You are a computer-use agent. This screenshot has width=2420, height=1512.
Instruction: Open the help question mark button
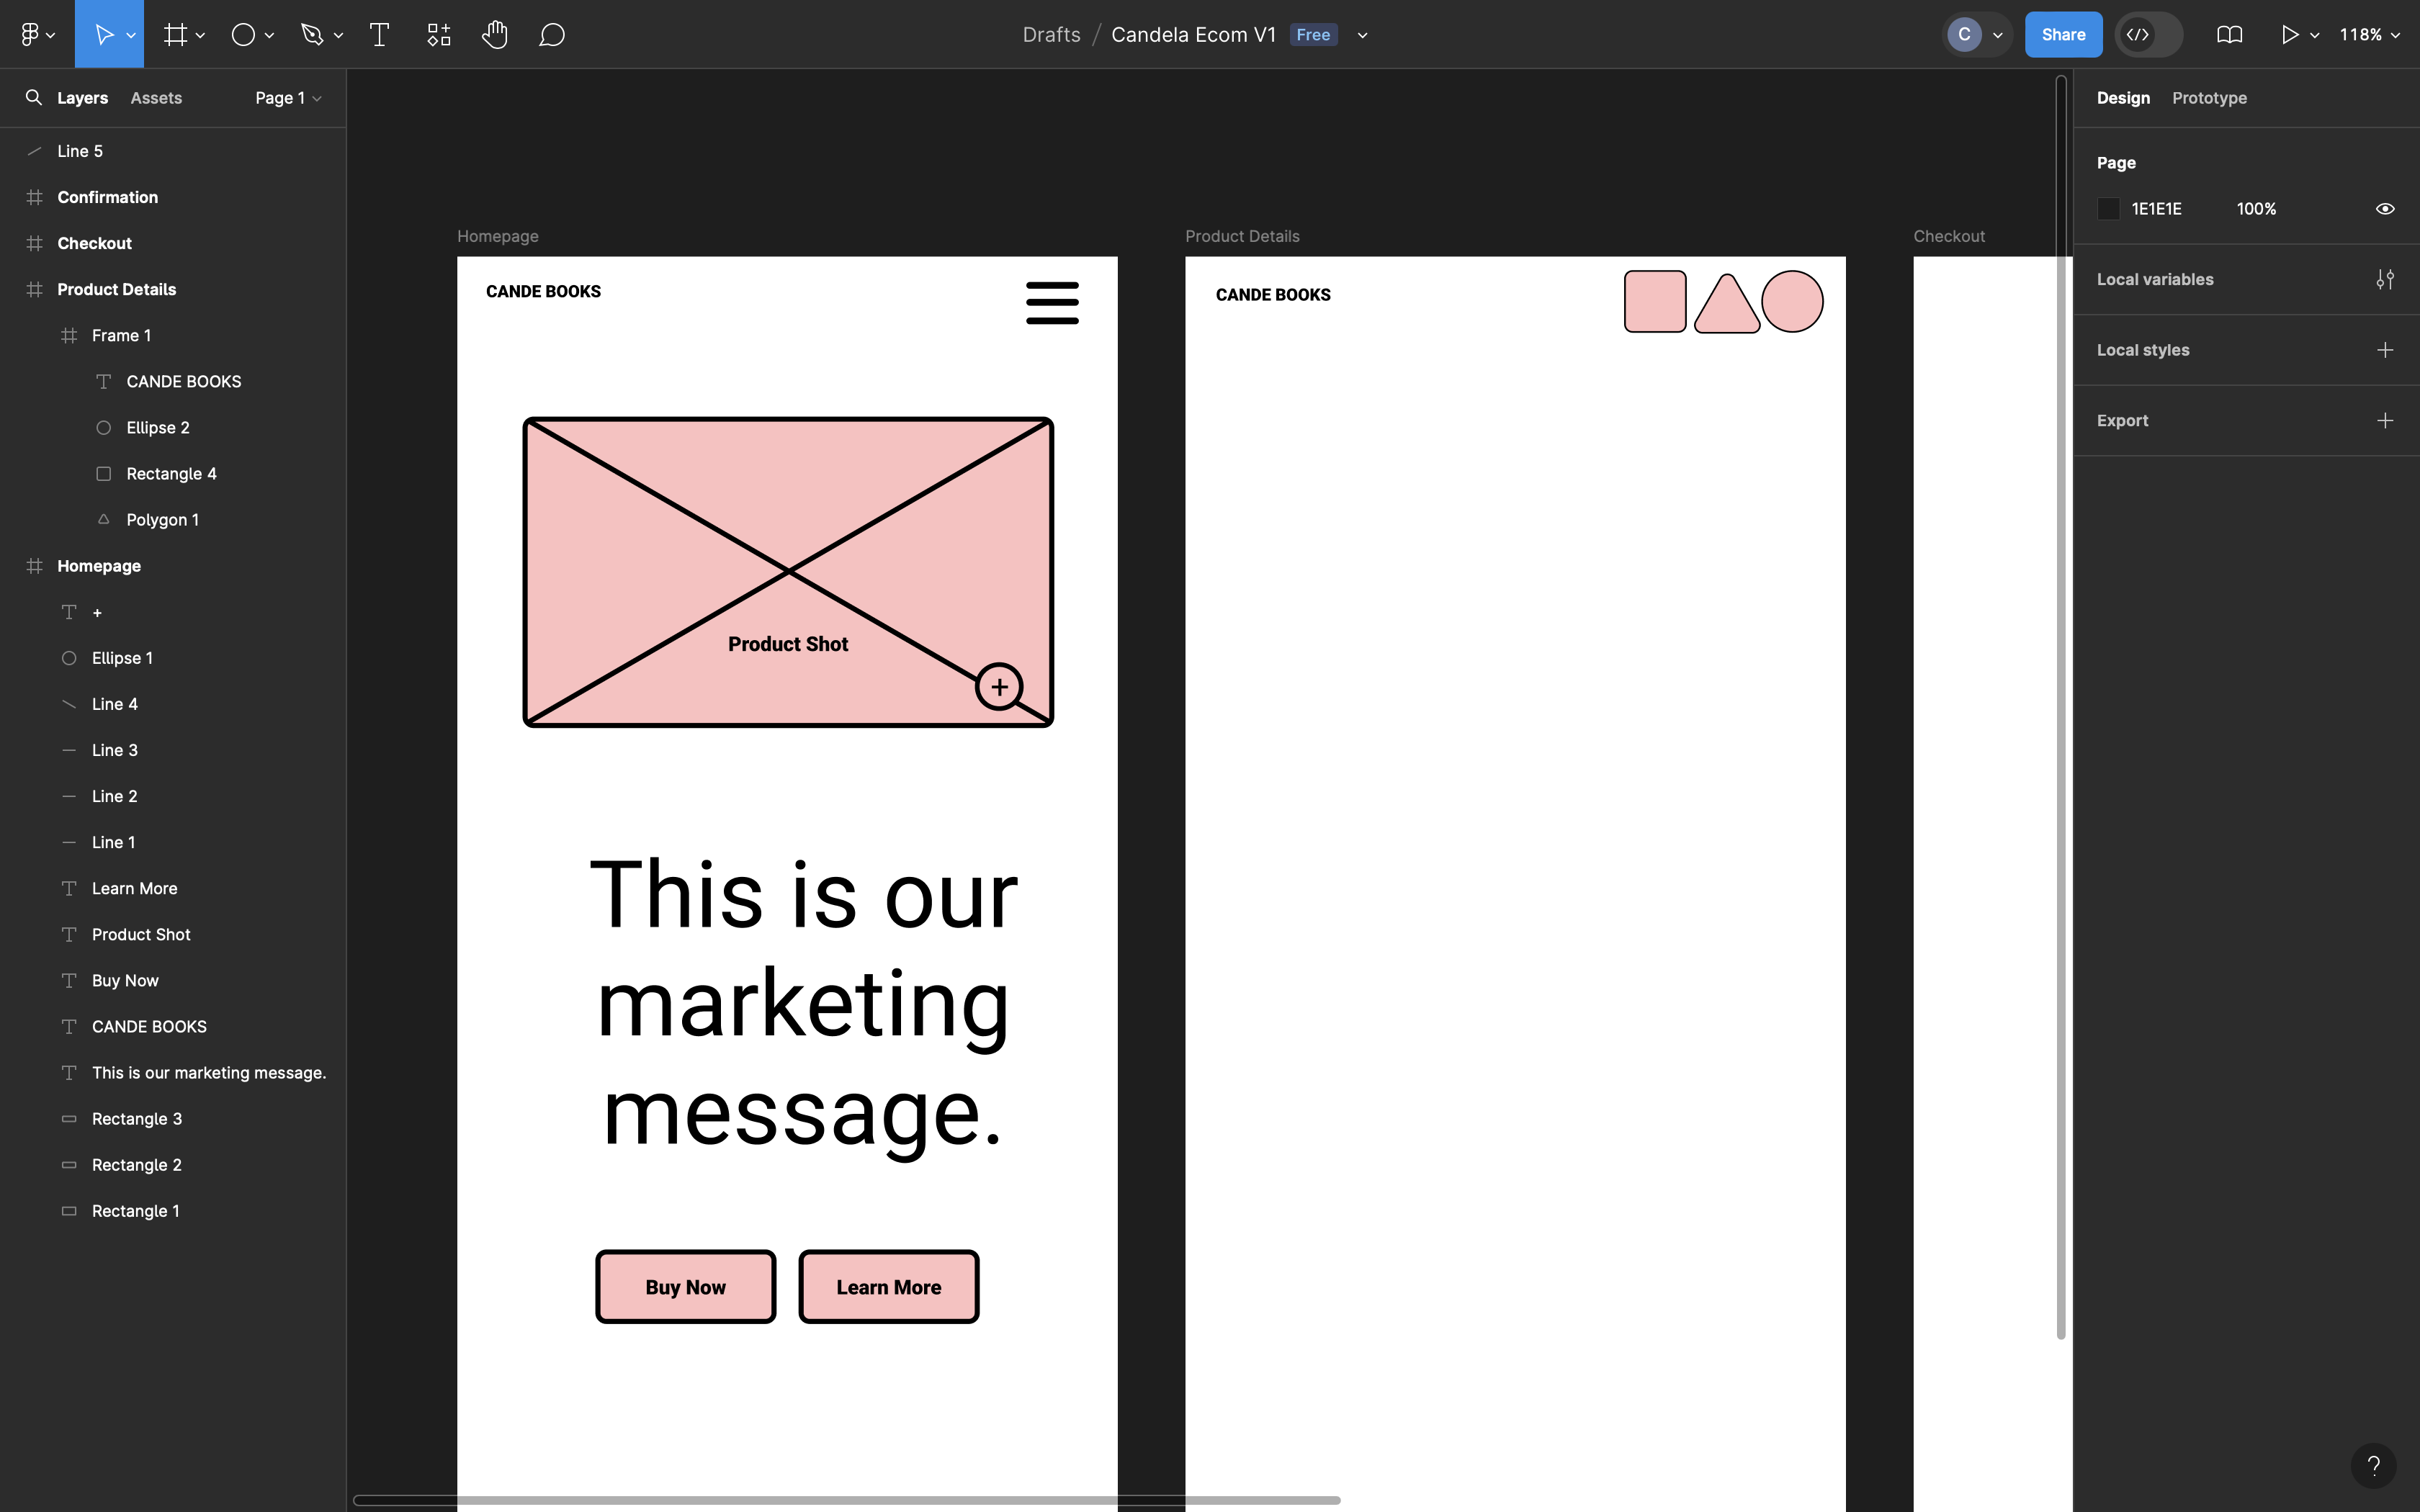click(x=2373, y=1465)
